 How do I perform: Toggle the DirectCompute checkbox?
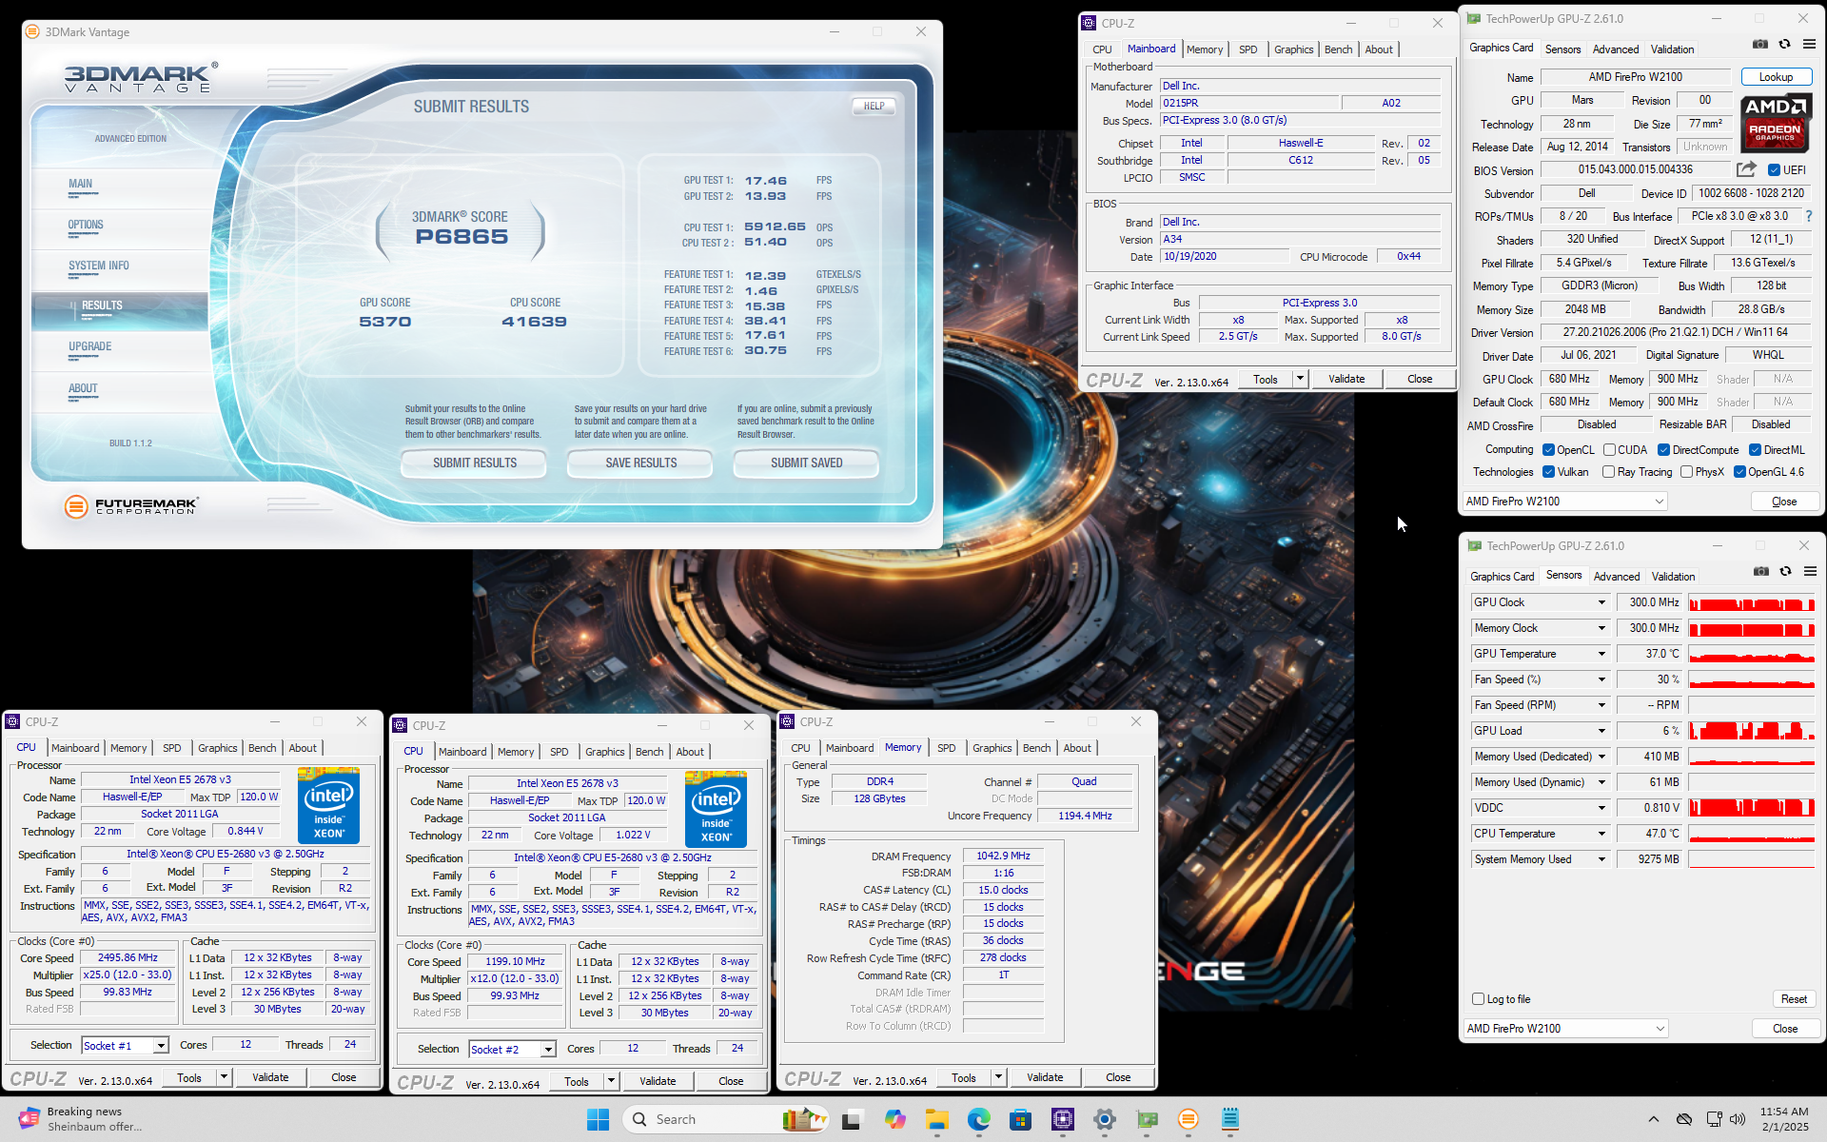(1664, 450)
